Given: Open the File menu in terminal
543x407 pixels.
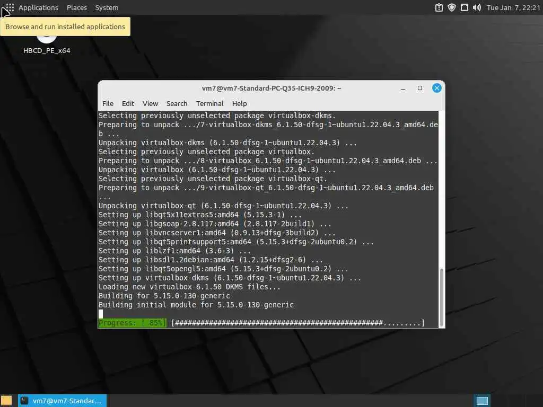Looking at the screenshot, I should 108,103.
